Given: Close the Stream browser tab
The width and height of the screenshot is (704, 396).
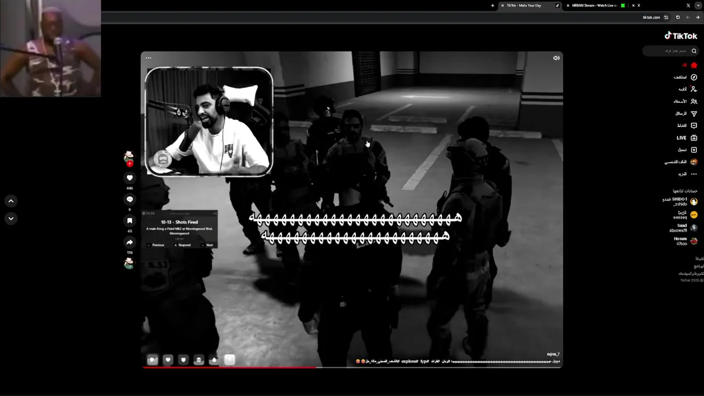Looking at the screenshot, I should point(568,5).
